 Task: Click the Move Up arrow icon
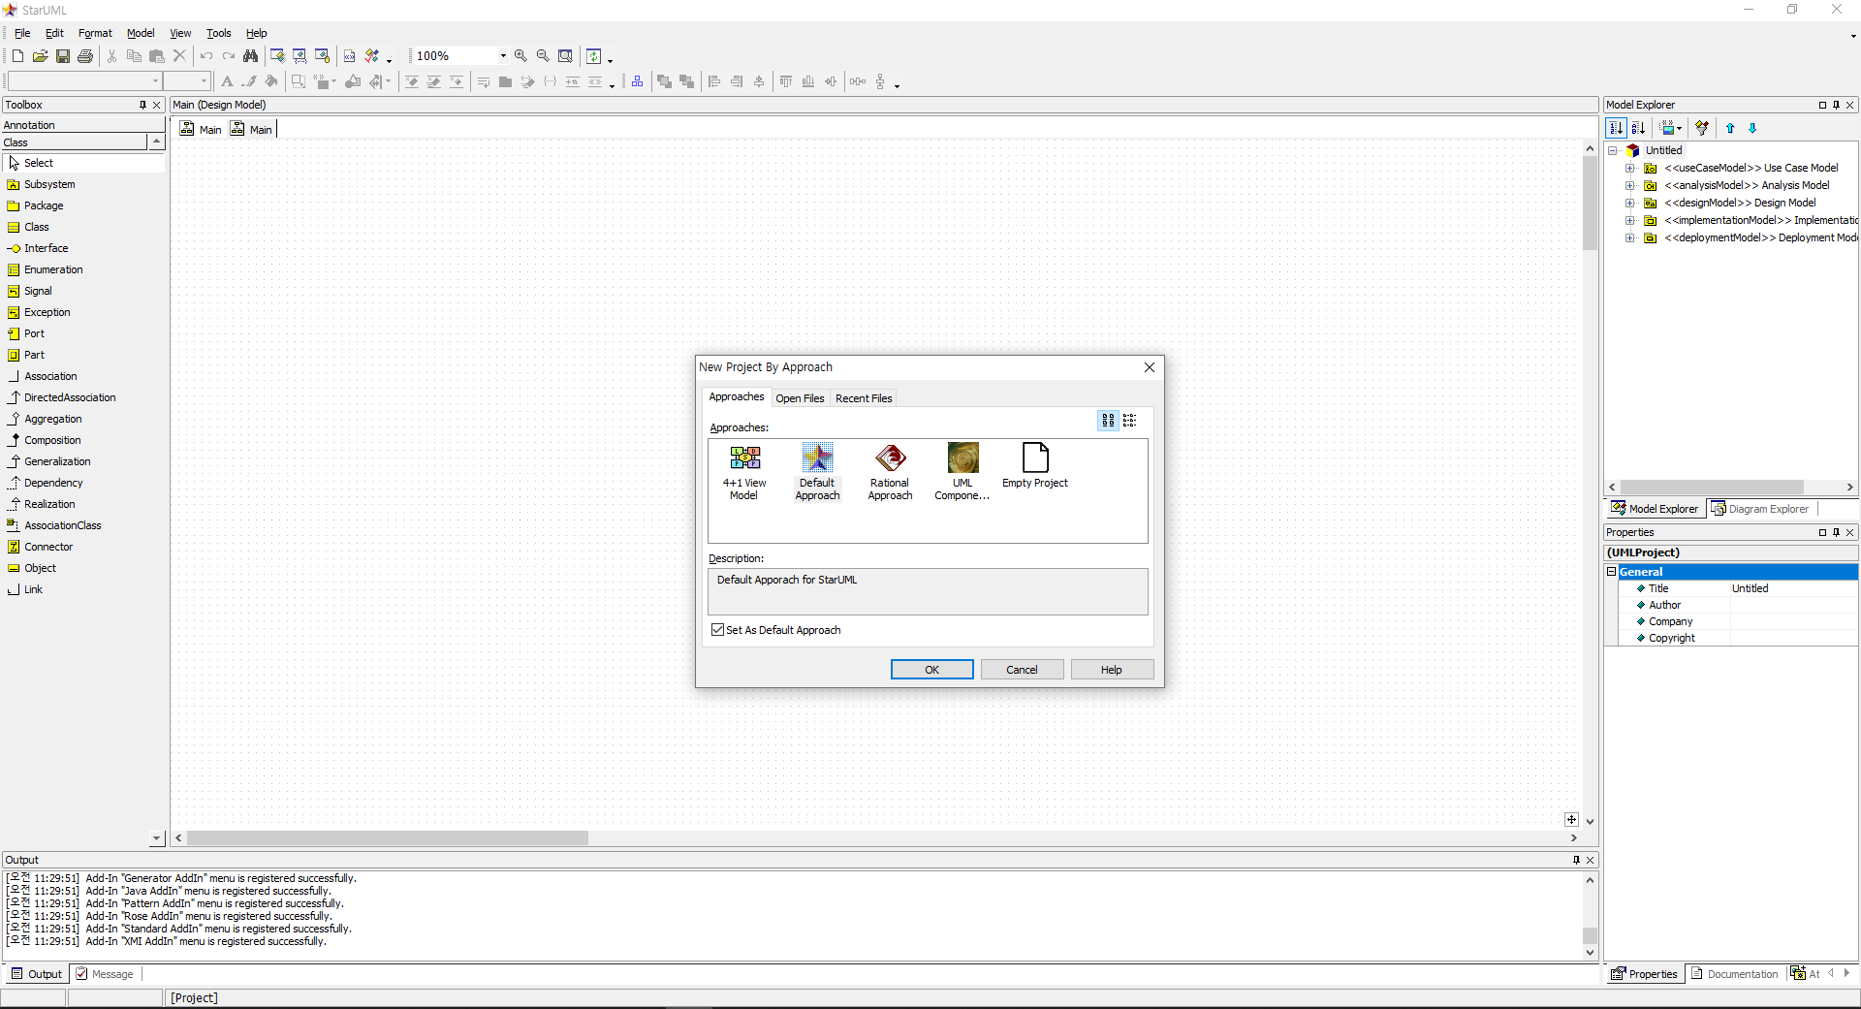coord(1730,128)
